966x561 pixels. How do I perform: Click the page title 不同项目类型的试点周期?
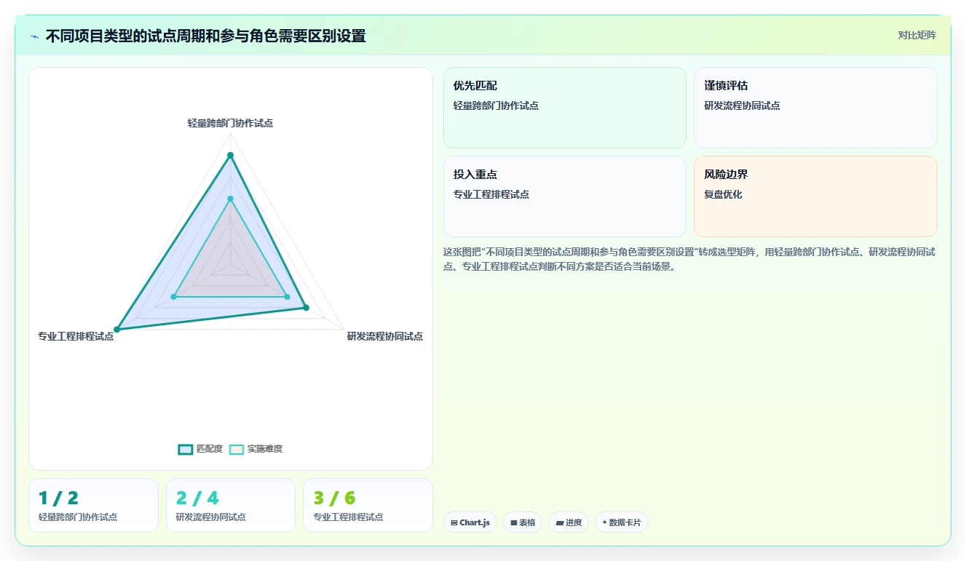click(x=205, y=36)
